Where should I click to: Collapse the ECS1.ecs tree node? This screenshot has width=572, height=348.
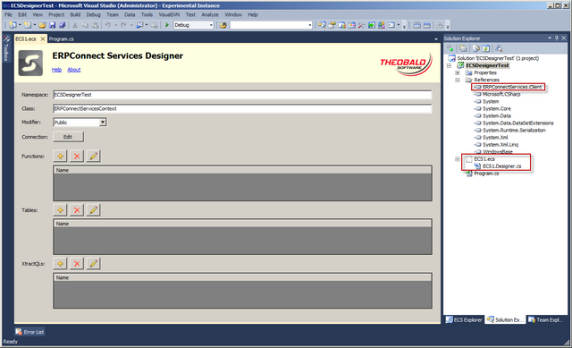click(458, 159)
